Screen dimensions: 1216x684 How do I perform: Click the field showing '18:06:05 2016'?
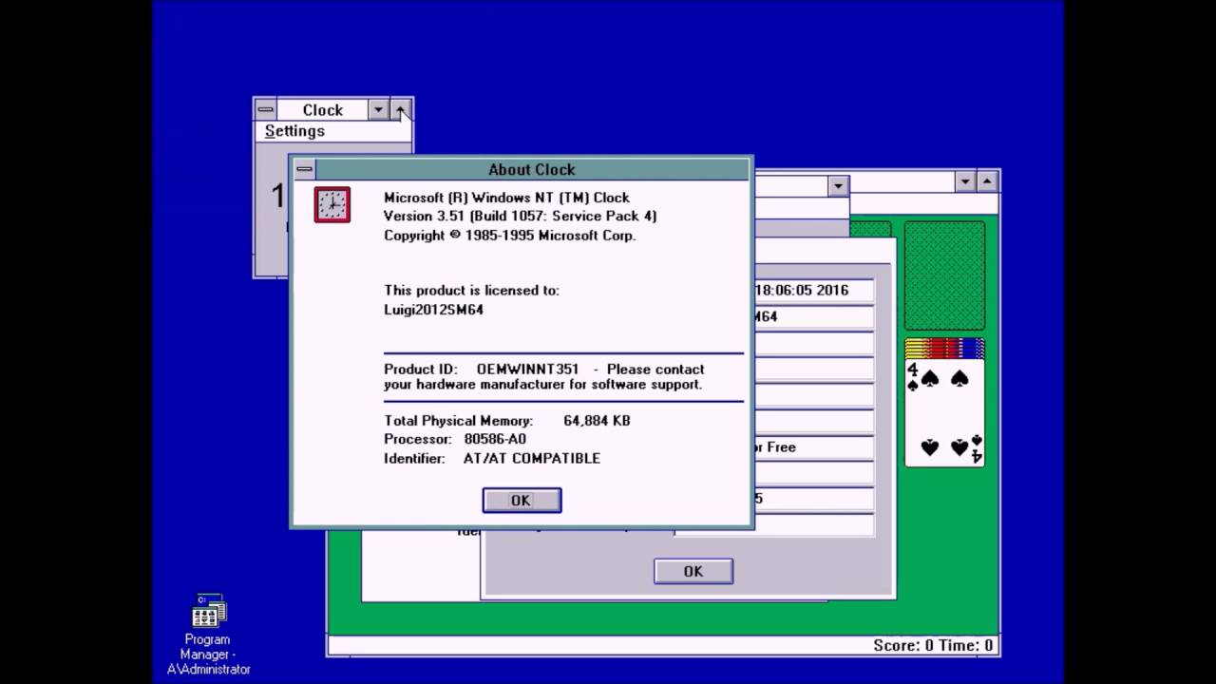(x=813, y=291)
